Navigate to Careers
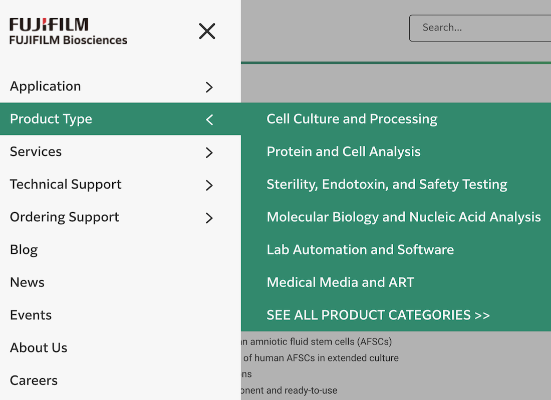This screenshot has height=400, width=551. tap(34, 380)
